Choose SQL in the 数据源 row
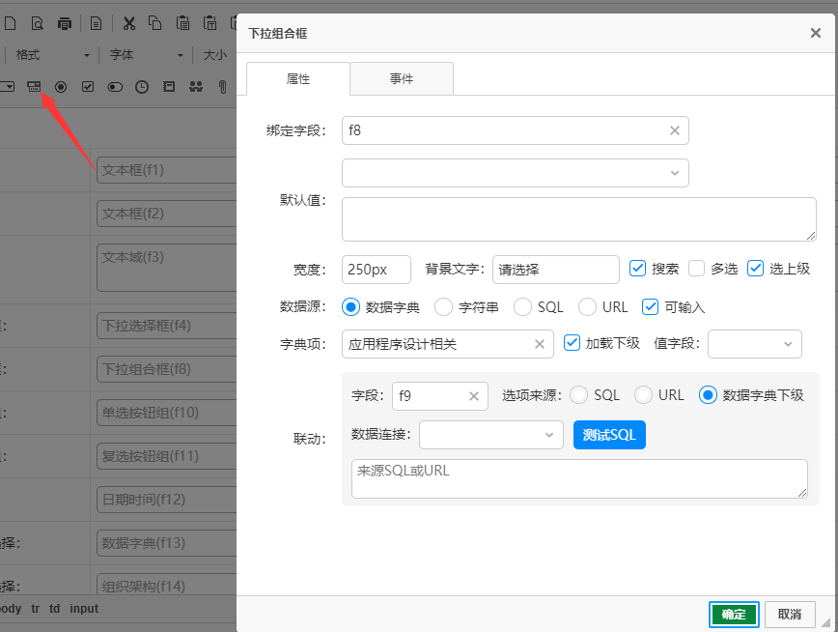 (x=522, y=307)
